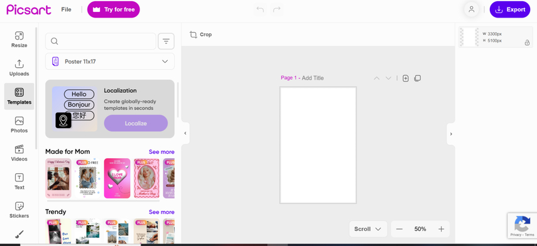Click the Localize button

pyautogui.click(x=136, y=123)
